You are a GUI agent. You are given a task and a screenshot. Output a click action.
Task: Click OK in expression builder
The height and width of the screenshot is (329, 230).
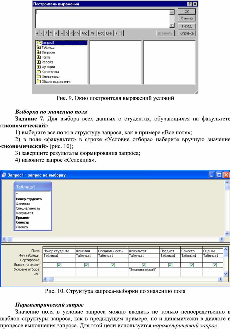(x=187, y=12)
